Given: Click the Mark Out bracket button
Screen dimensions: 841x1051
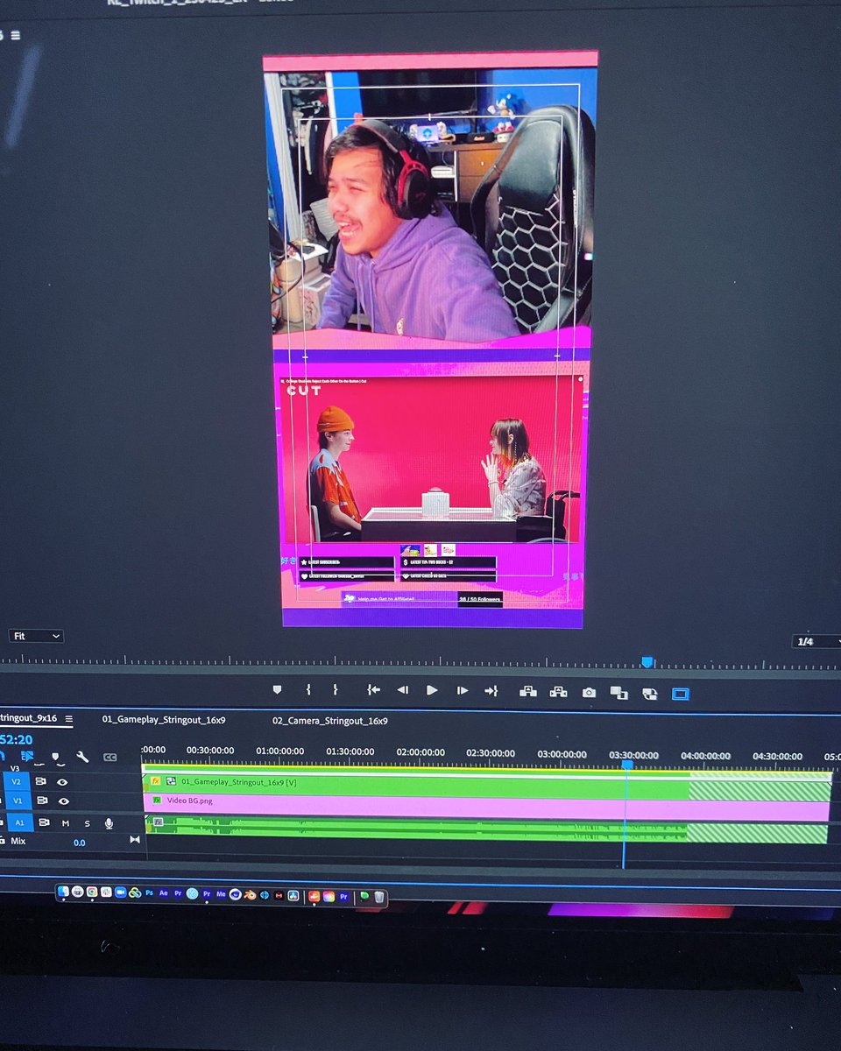Looking at the screenshot, I should click(335, 690).
